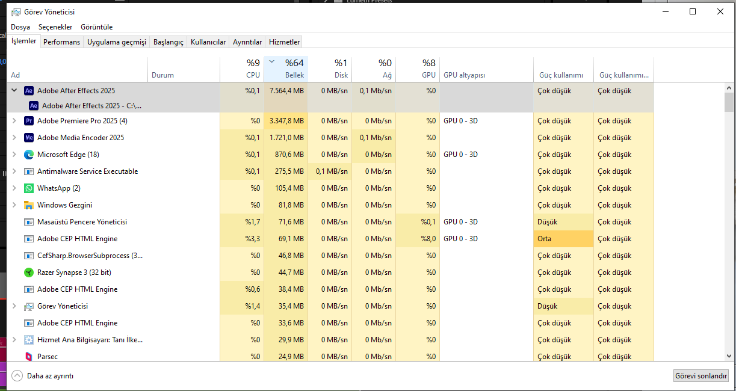Switch to the Hizmetler tab
736x391 pixels.
tap(284, 42)
